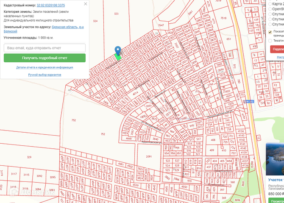Image resolution: width=284 pixels, height=203 pixels.
Task: Click parcel 3094 on the map
Action: click(x=38, y=189)
